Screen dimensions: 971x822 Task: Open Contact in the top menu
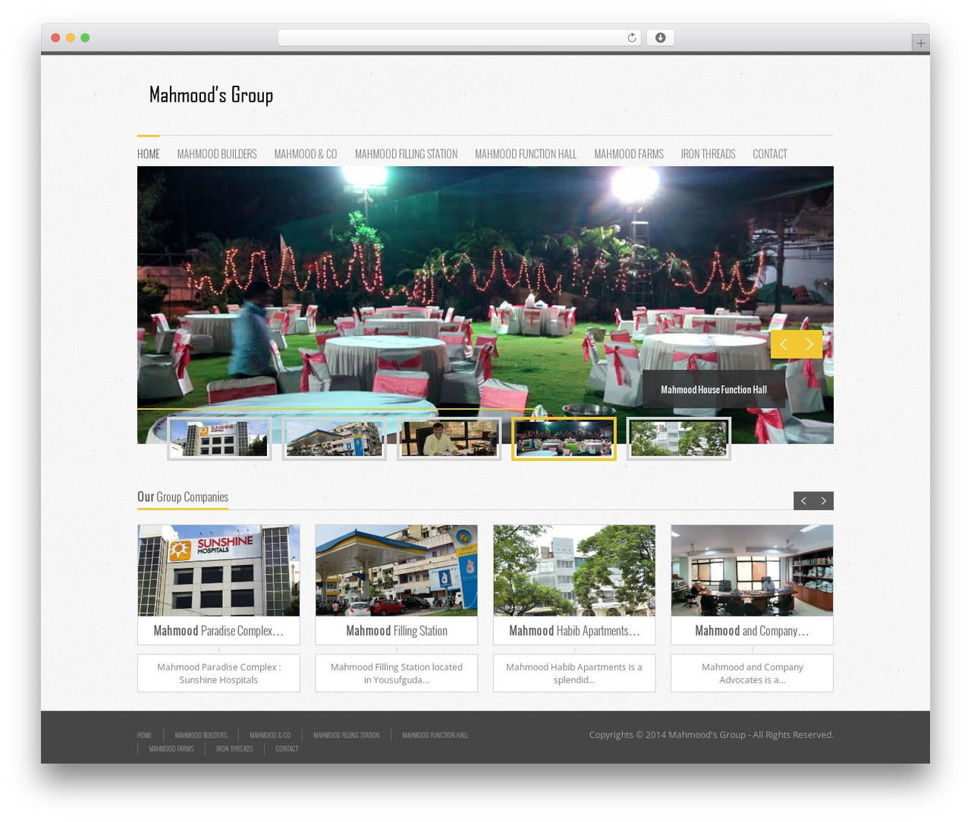[x=770, y=154]
